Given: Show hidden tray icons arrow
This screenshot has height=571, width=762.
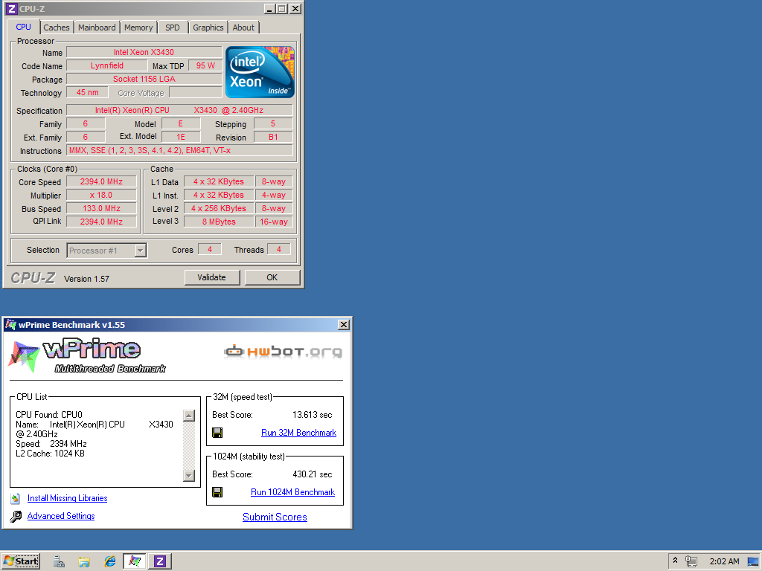Looking at the screenshot, I should pos(675,561).
